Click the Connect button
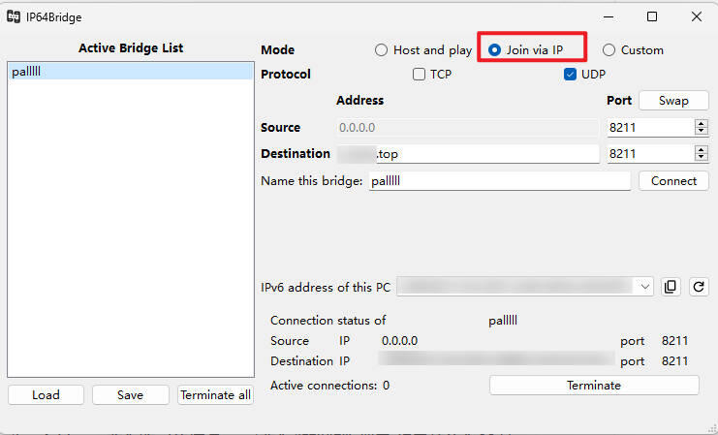This screenshot has width=718, height=435. [673, 181]
